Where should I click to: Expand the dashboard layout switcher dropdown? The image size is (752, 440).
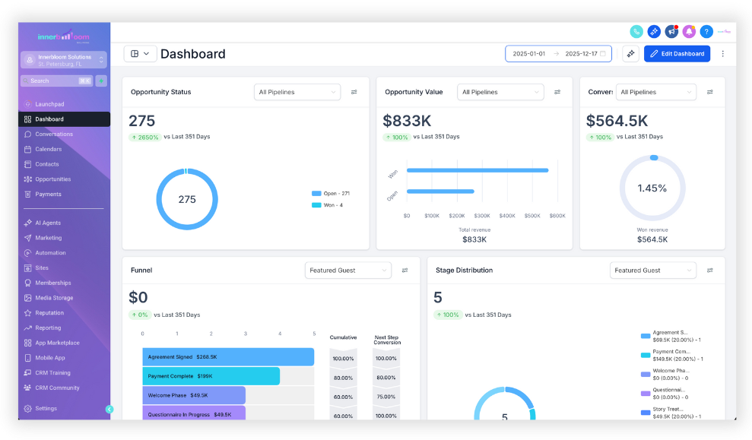140,54
